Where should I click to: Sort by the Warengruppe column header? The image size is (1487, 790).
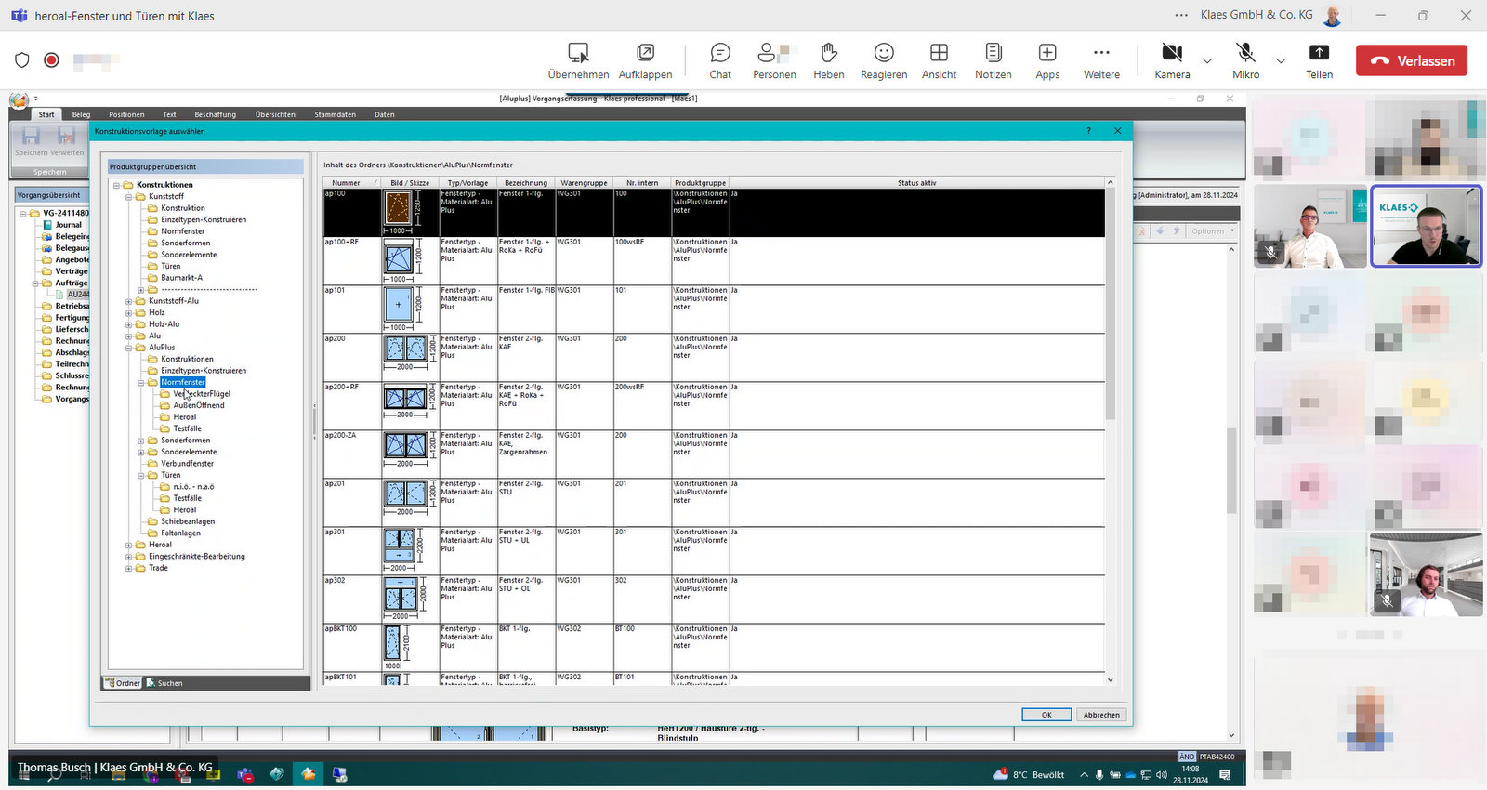pyautogui.click(x=584, y=183)
